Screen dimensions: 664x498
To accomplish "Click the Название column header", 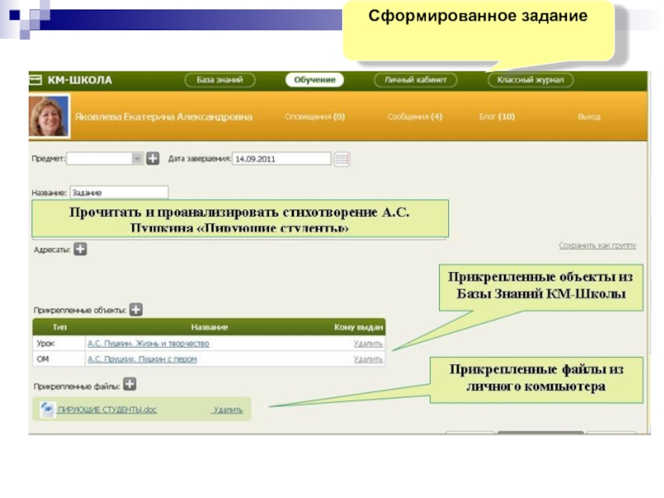I will click(x=209, y=327).
